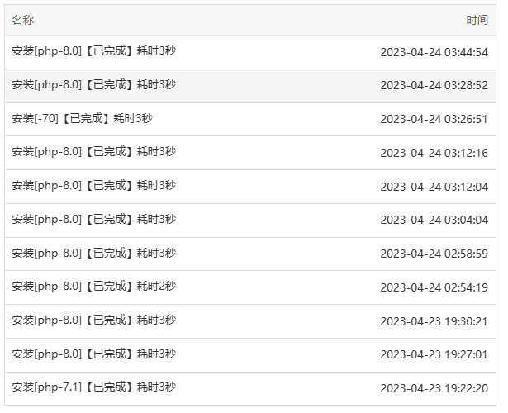Image resolution: width=508 pixels, height=413 pixels.
Task: Click the 2023-04-23 19:30:21 timestamp
Action: [434, 321]
